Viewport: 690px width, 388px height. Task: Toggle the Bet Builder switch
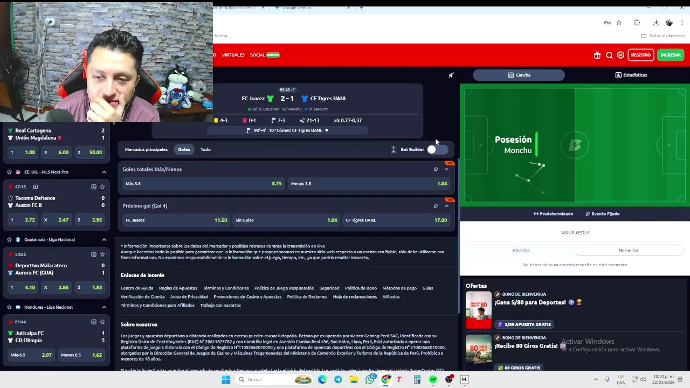pos(437,150)
